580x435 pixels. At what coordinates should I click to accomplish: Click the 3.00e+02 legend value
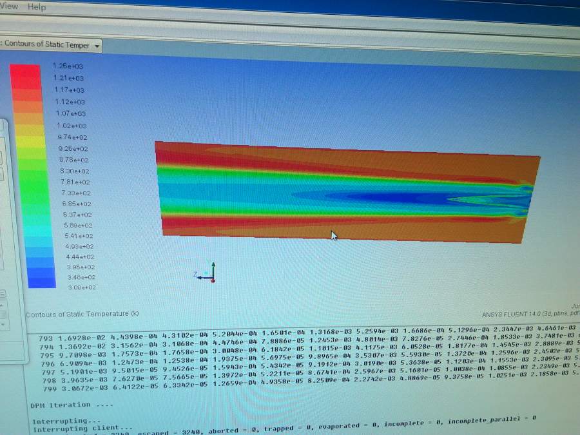[82, 287]
